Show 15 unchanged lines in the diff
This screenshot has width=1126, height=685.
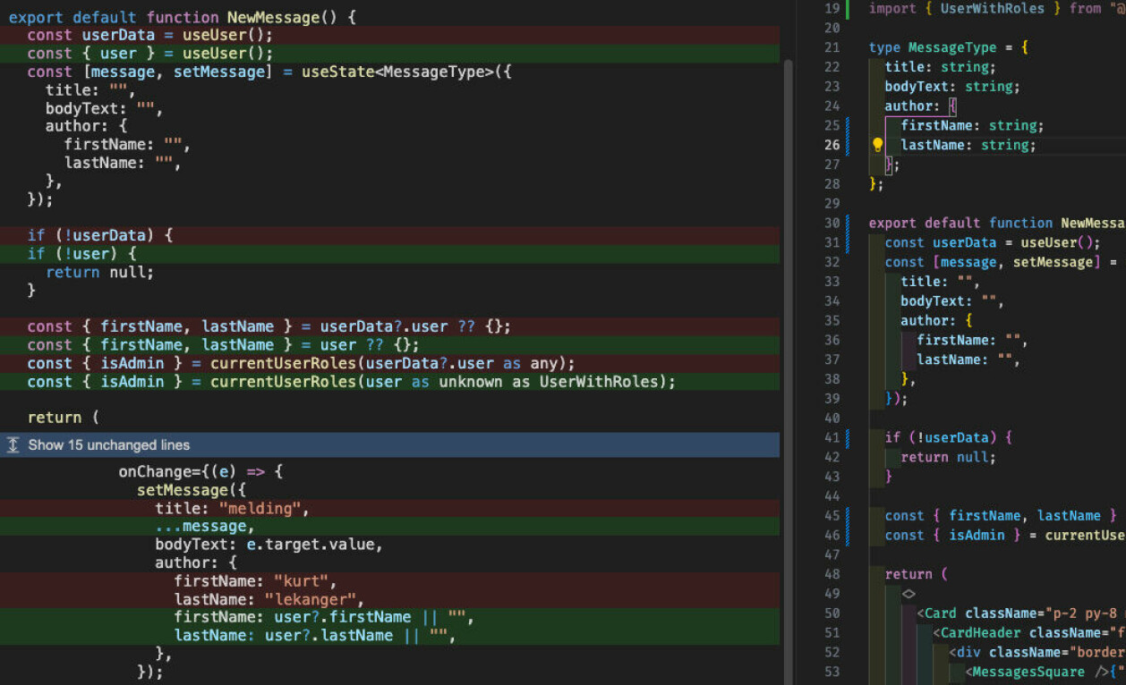coord(108,444)
